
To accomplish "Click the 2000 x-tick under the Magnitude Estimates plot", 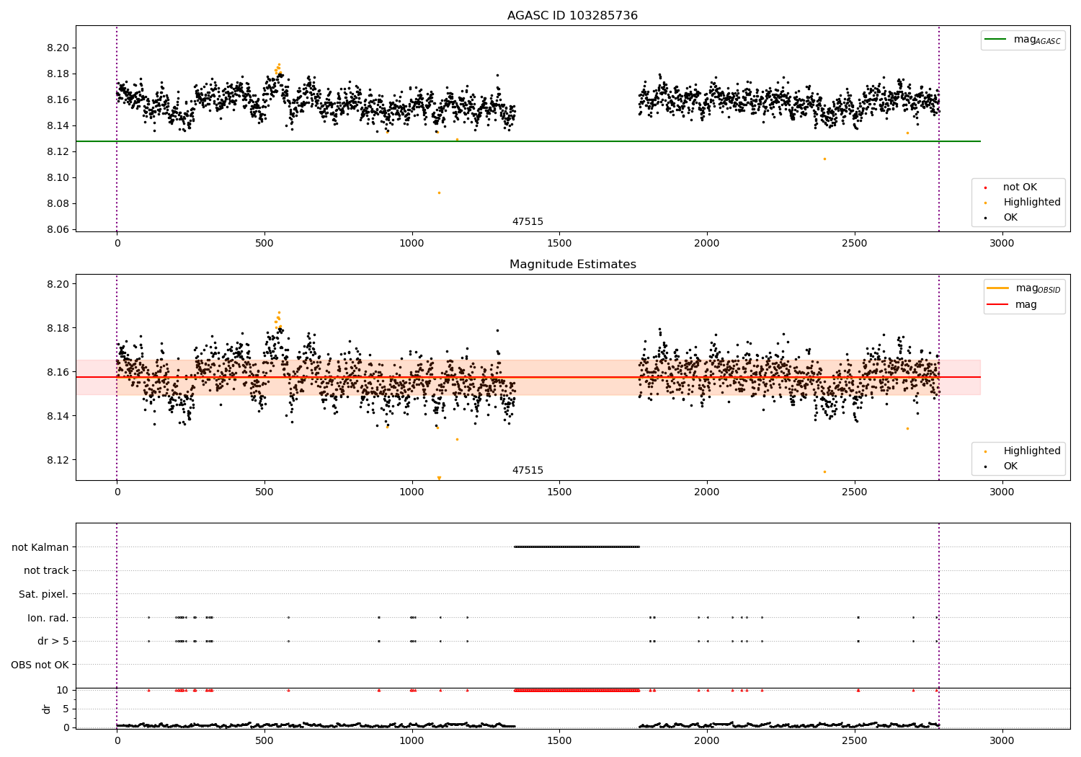I will pos(707,492).
